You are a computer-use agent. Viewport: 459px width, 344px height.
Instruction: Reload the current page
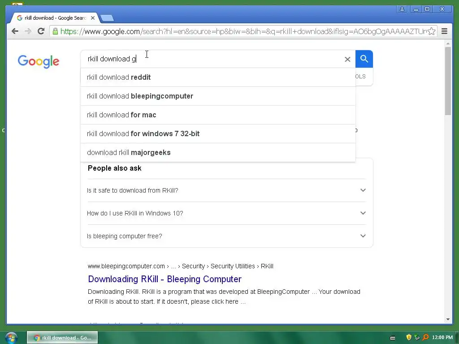[x=41, y=31]
